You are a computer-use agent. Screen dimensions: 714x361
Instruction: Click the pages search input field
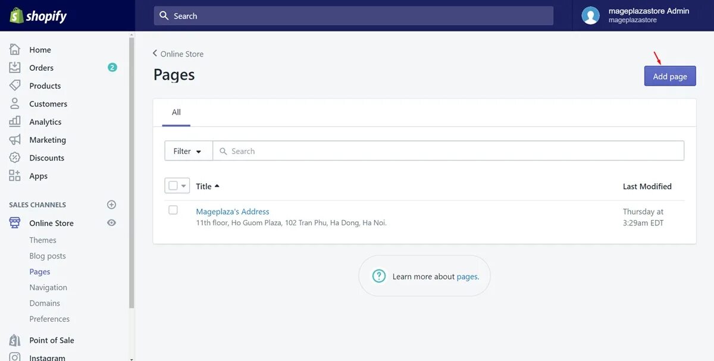[x=452, y=151]
